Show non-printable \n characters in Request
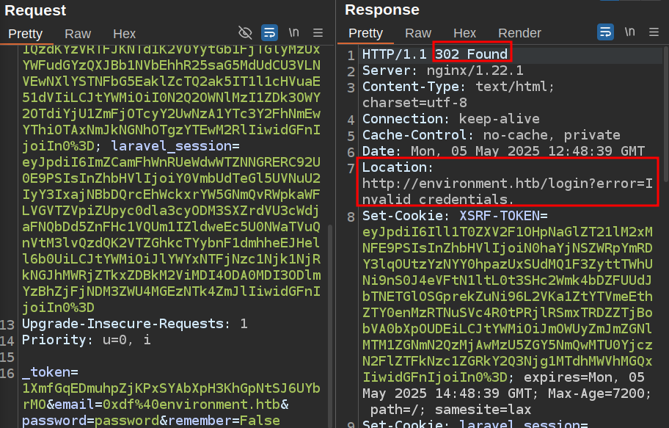 [294, 32]
